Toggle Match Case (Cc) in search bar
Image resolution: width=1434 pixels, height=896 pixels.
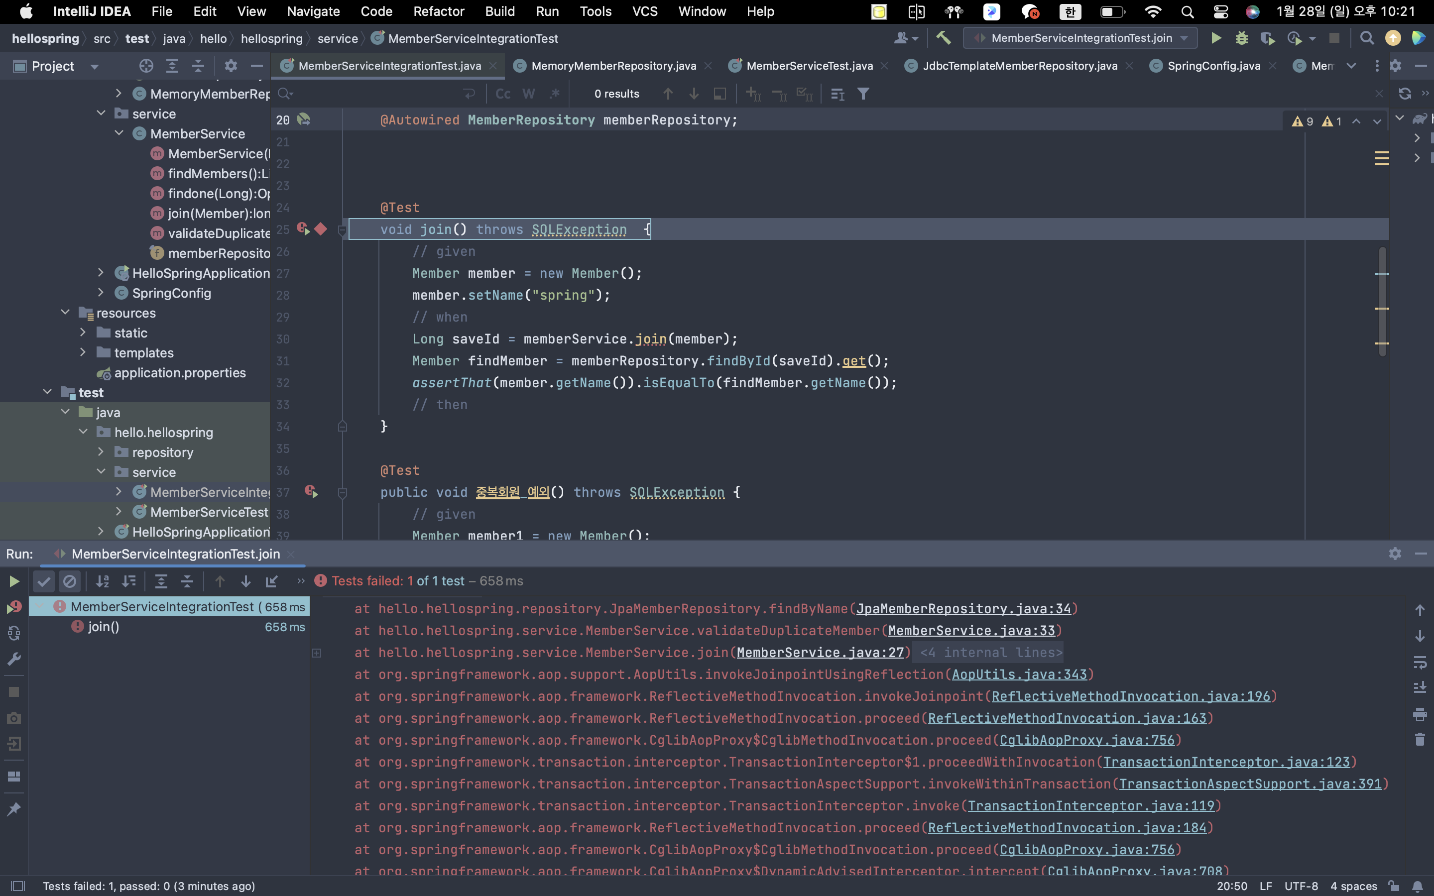coord(502,94)
